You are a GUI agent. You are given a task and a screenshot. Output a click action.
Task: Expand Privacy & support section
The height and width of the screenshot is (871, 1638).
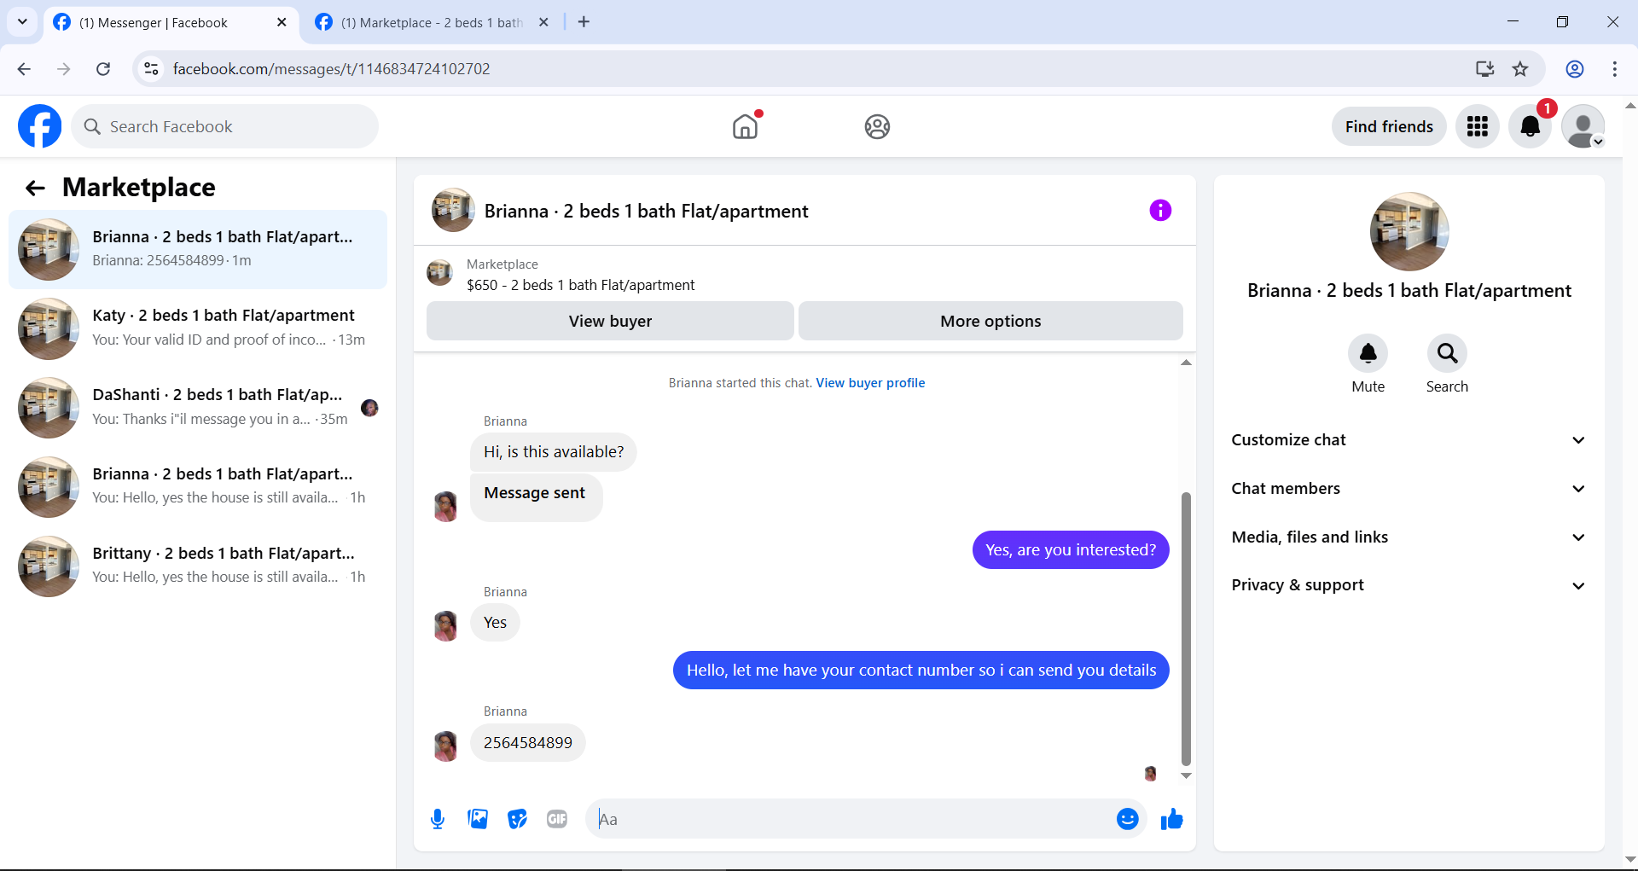coord(1409,585)
